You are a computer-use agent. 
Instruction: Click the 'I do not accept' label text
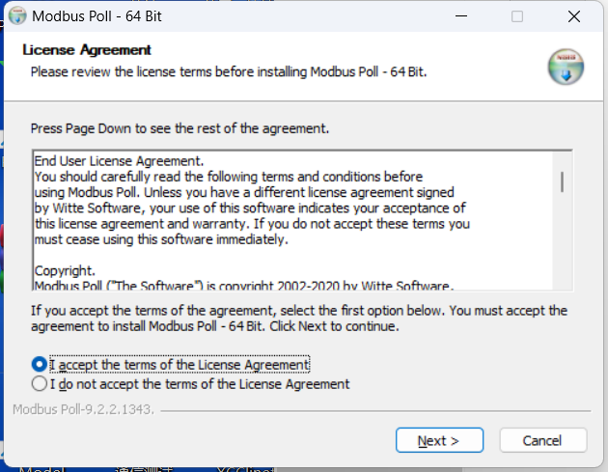pos(200,384)
